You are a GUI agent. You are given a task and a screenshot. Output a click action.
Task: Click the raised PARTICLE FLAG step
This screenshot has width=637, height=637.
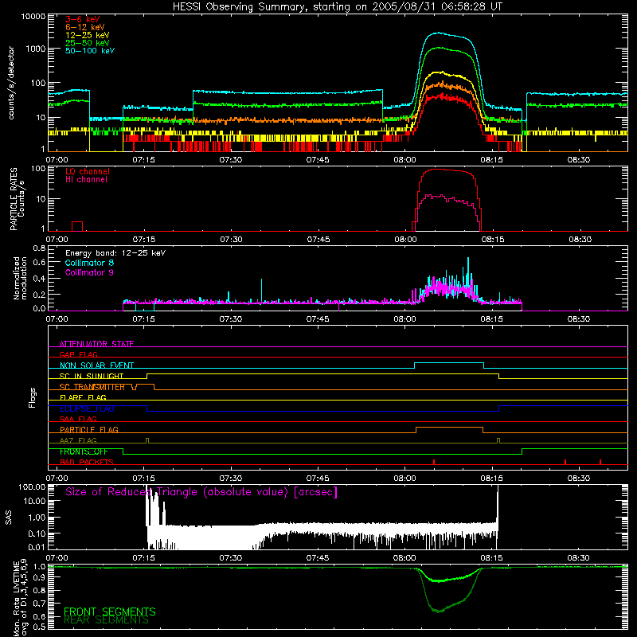(449, 428)
